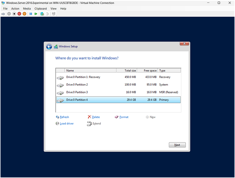Click the MSR (Reserved) type cell

coord(169,92)
